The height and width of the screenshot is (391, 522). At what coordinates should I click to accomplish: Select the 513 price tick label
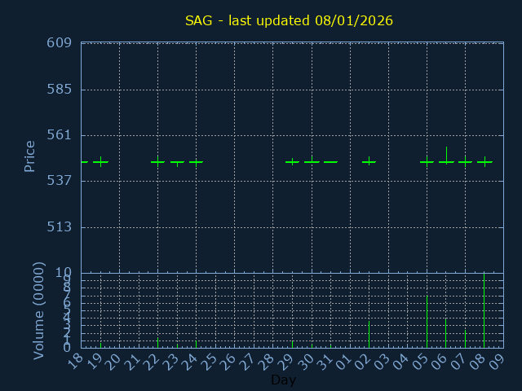click(60, 226)
